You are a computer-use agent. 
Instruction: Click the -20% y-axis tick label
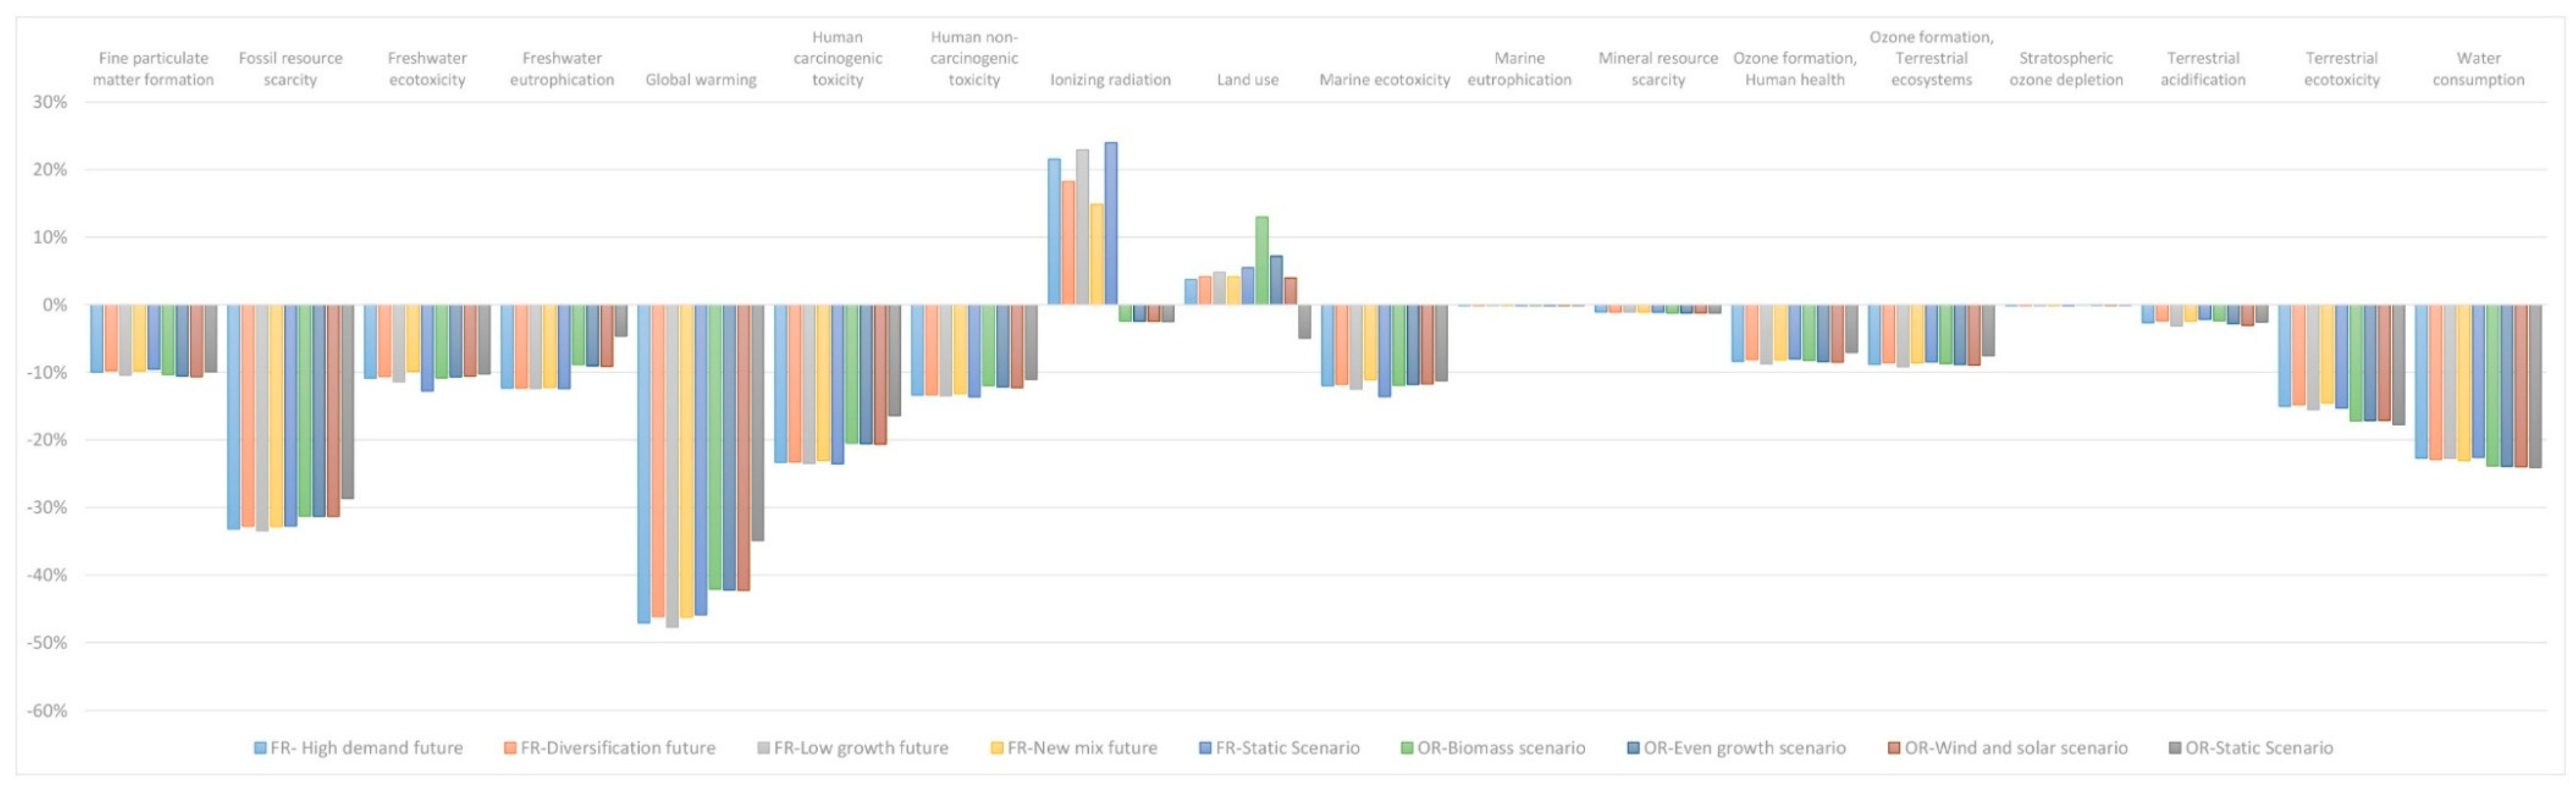coord(47,441)
